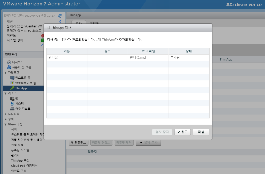Image resolution: width=265 pixels, height=174 pixels.
Task: Open 서버 under View 구성
Action: pyautogui.click(x=14, y=130)
